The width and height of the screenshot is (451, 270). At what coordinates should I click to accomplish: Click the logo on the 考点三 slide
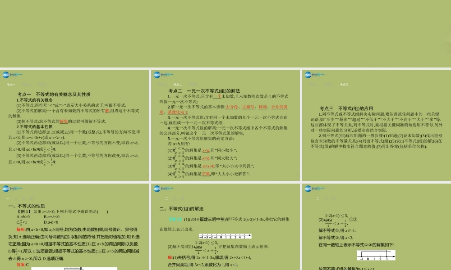[314, 75]
